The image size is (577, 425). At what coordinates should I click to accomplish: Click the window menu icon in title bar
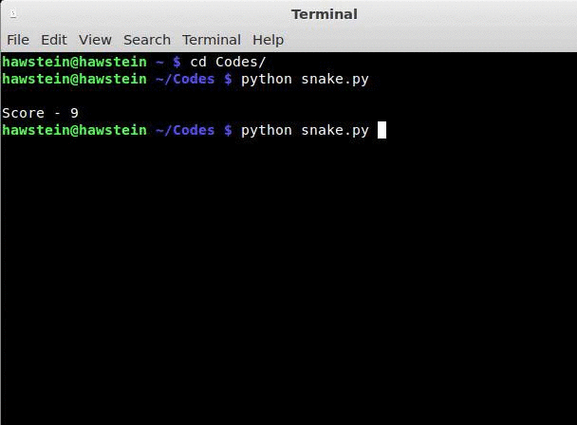[9, 13]
